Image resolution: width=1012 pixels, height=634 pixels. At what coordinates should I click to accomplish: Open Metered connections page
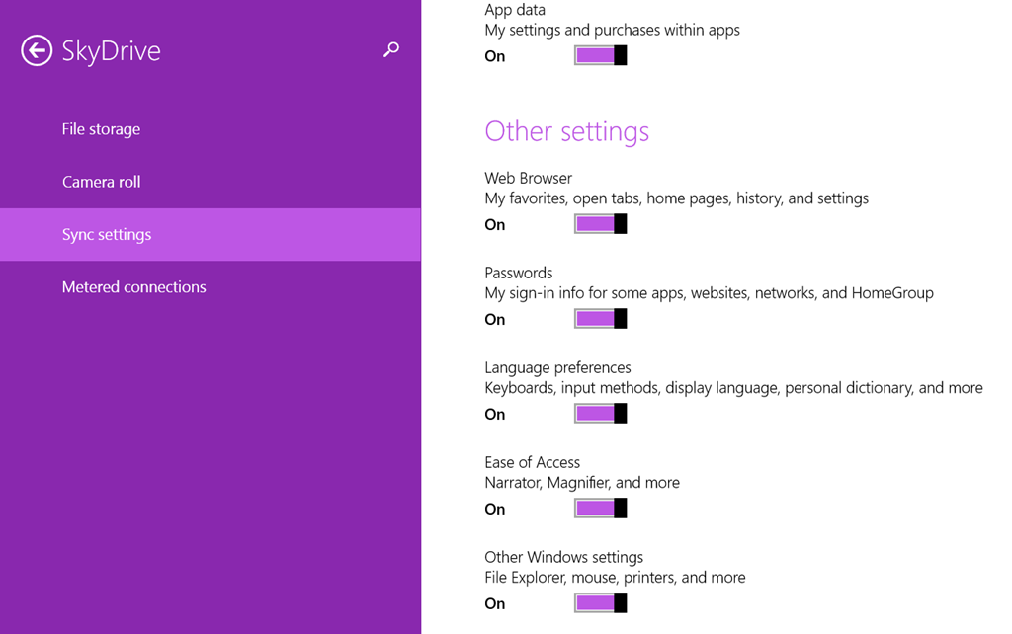tap(133, 287)
